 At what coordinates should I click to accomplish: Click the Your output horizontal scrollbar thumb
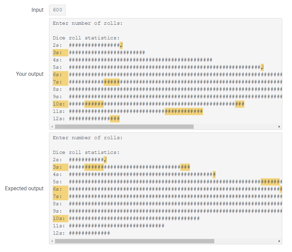pos(124,127)
